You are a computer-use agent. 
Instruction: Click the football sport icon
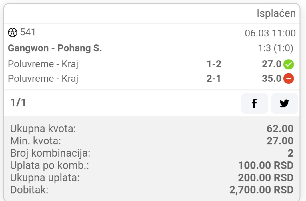[13, 32]
